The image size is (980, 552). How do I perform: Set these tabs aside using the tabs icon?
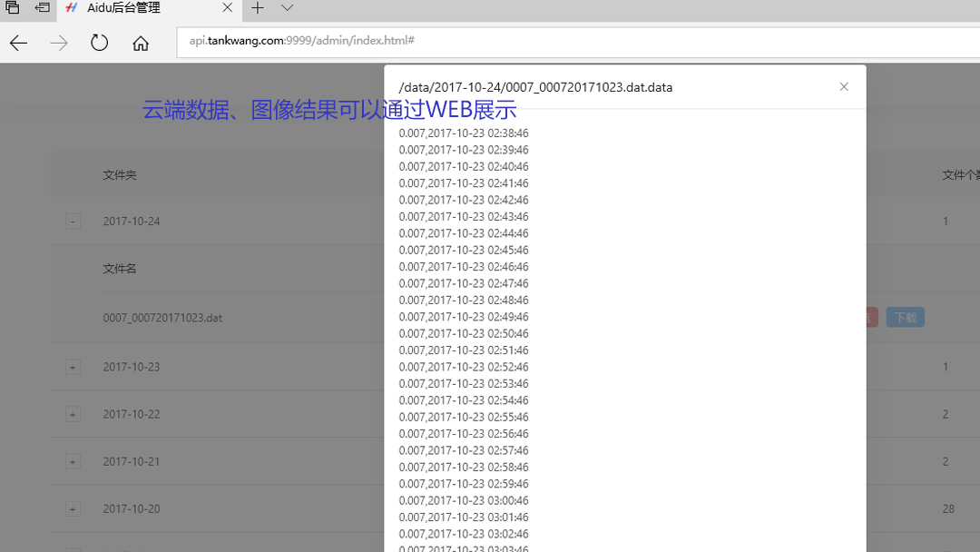pyautogui.click(x=42, y=9)
